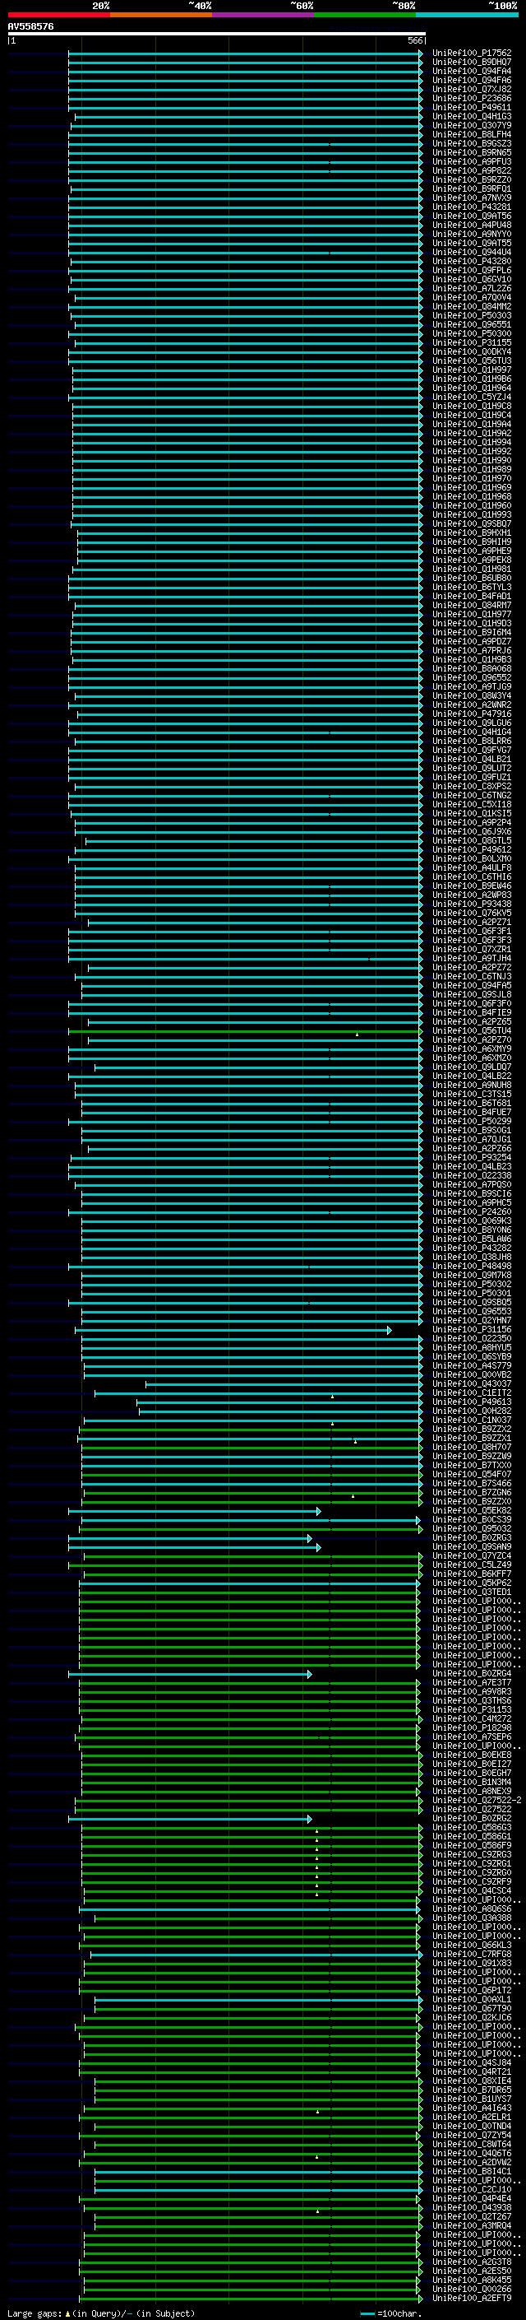Select hit label UniRef100_Q9SBQ7
526x2320 pixels.
tap(471, 524)
